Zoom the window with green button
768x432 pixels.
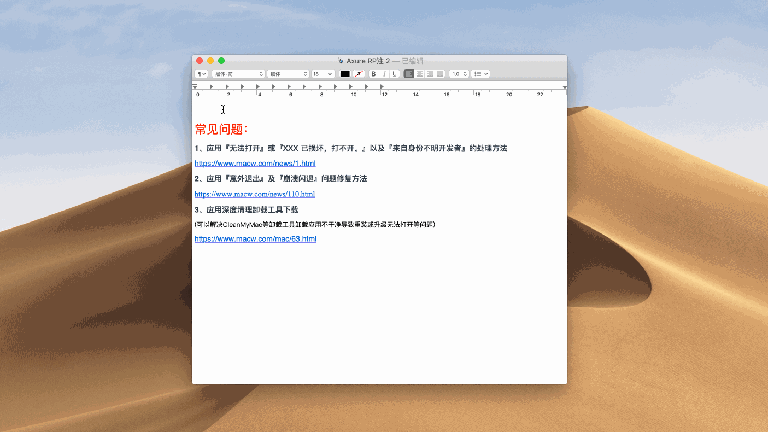coord(221,61)
